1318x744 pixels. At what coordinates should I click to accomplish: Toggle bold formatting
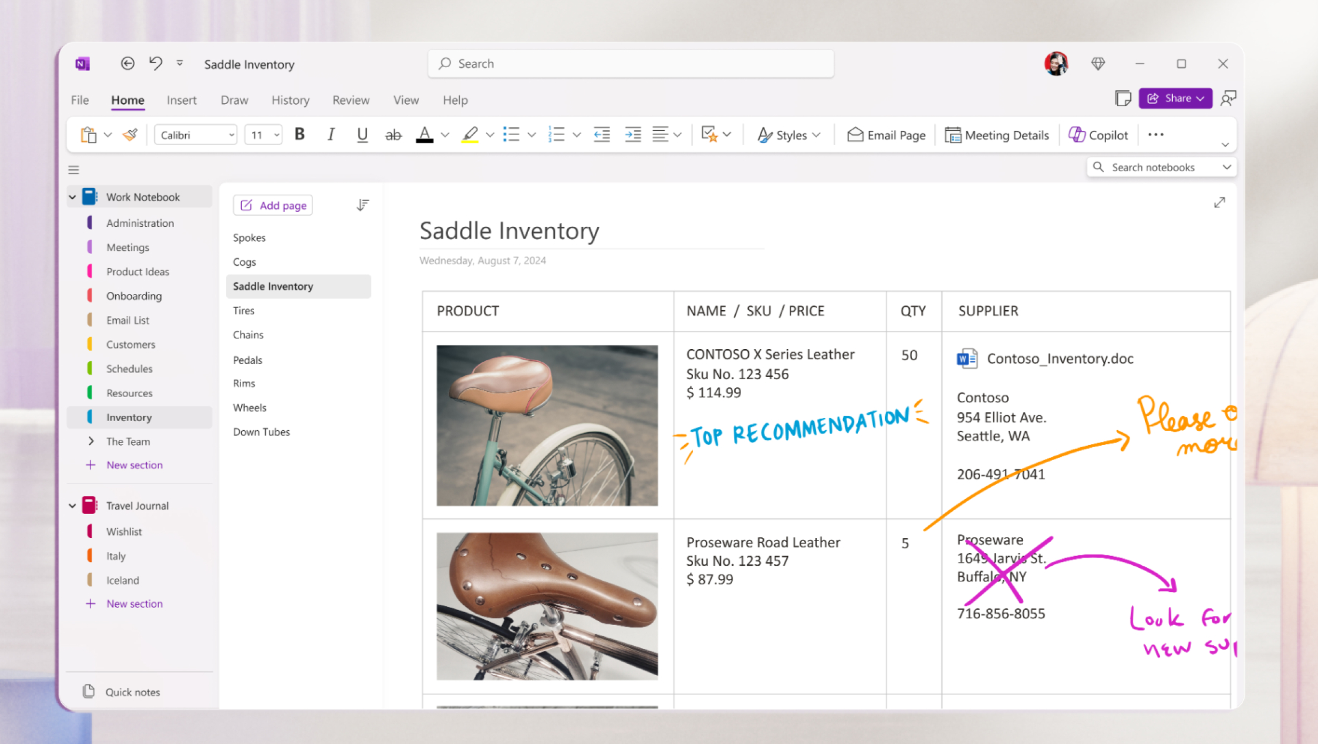(x=300, y=135)
